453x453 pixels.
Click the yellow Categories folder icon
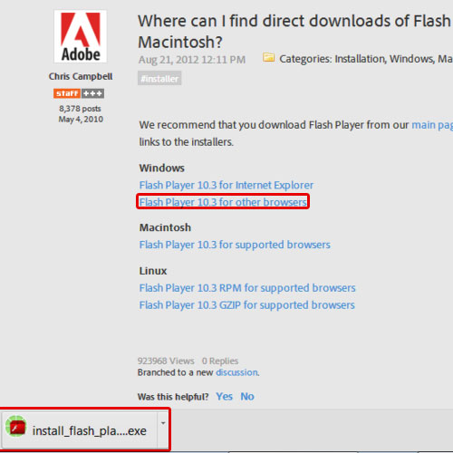[268, 57]
